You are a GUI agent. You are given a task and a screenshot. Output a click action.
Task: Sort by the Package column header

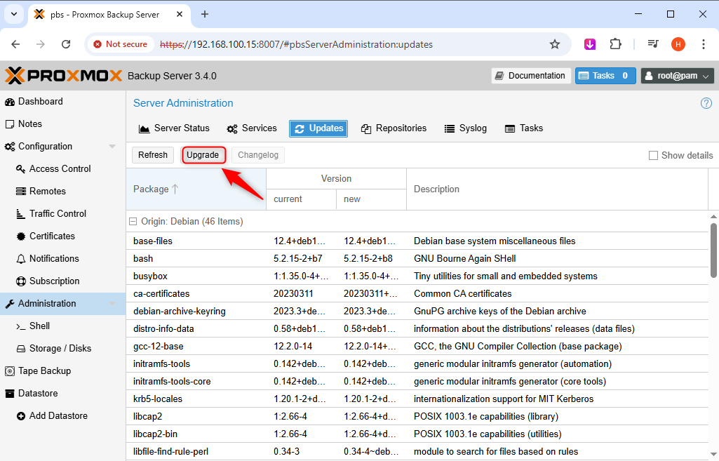tap(196, 189)
